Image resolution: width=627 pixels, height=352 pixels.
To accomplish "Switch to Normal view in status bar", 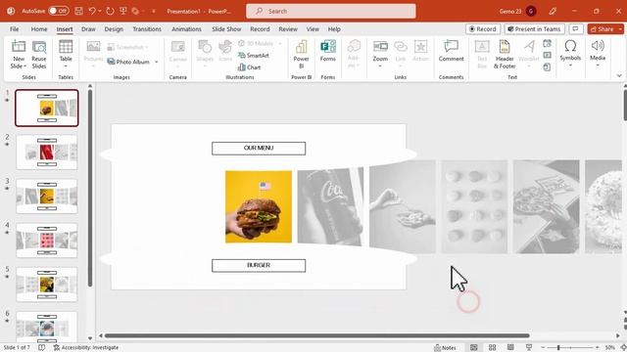I will 474,348.
